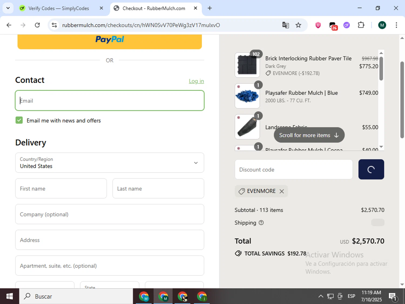The width and height of the screenshot is (405, 304).
Task: Click the cart list scroll up arrow
Action: 381,53
